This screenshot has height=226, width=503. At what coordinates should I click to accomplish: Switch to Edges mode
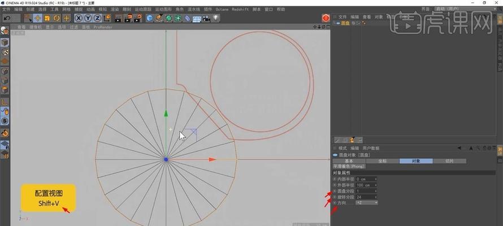pos(5,81)
